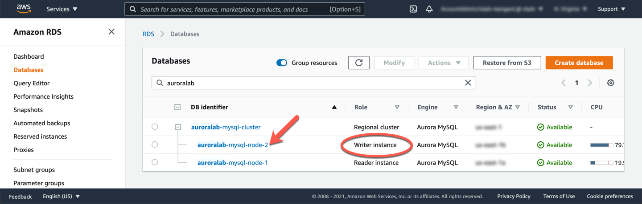Collapse the auroralab-mysql-cluster tree
The height and width of the screenshot is (204, 642).
pyautogui.click(x=178, y=127)
